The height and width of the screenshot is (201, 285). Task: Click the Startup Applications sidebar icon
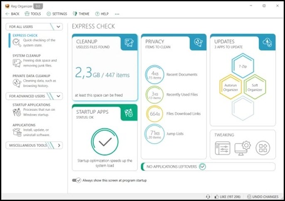(17, 112)
